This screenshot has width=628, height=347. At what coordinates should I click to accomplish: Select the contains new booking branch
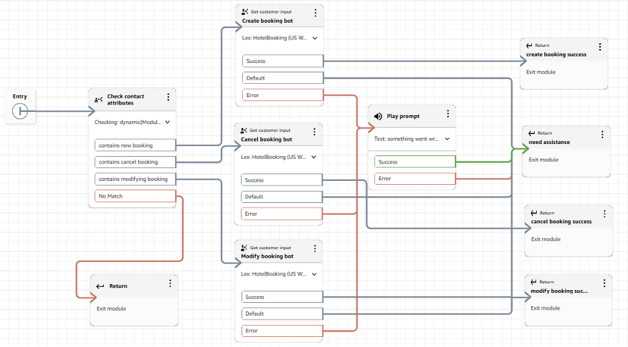click(135, 145)
